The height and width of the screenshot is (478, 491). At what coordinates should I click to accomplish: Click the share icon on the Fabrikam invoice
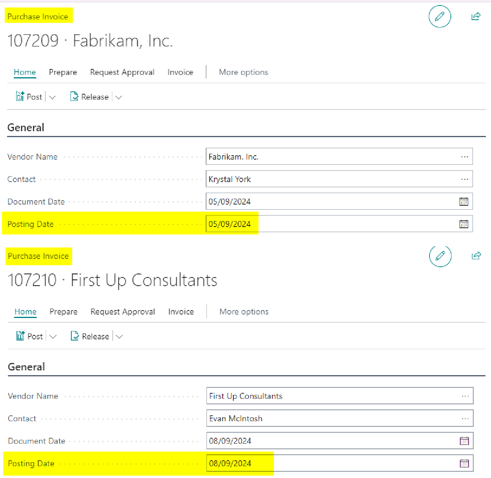476,17
